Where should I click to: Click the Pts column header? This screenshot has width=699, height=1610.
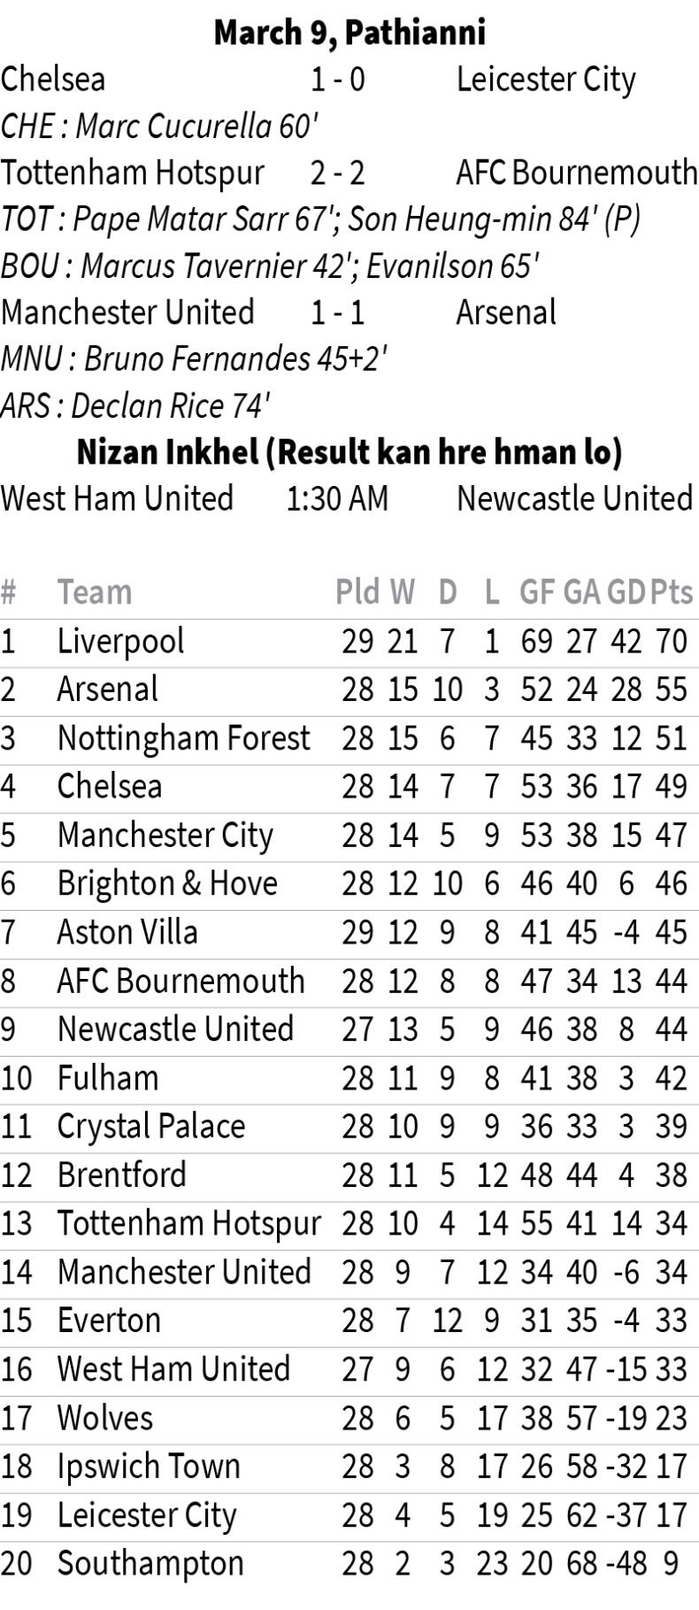tap(672, 591)
